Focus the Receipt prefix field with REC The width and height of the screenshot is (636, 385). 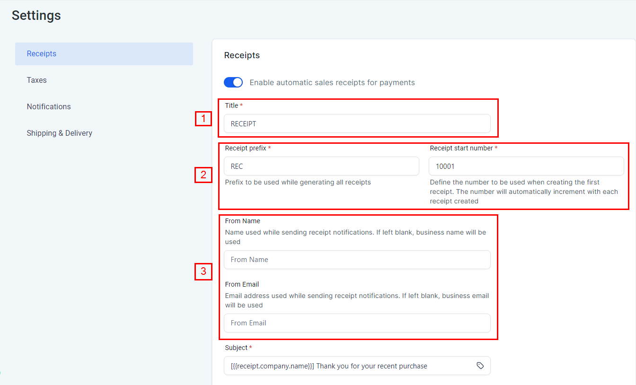(321, 166)
